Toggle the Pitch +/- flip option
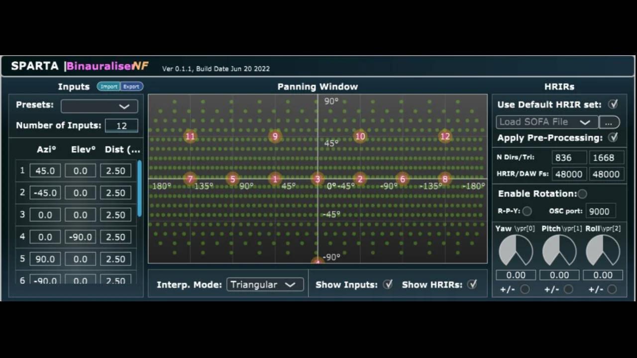 click(x=568, y=289)
